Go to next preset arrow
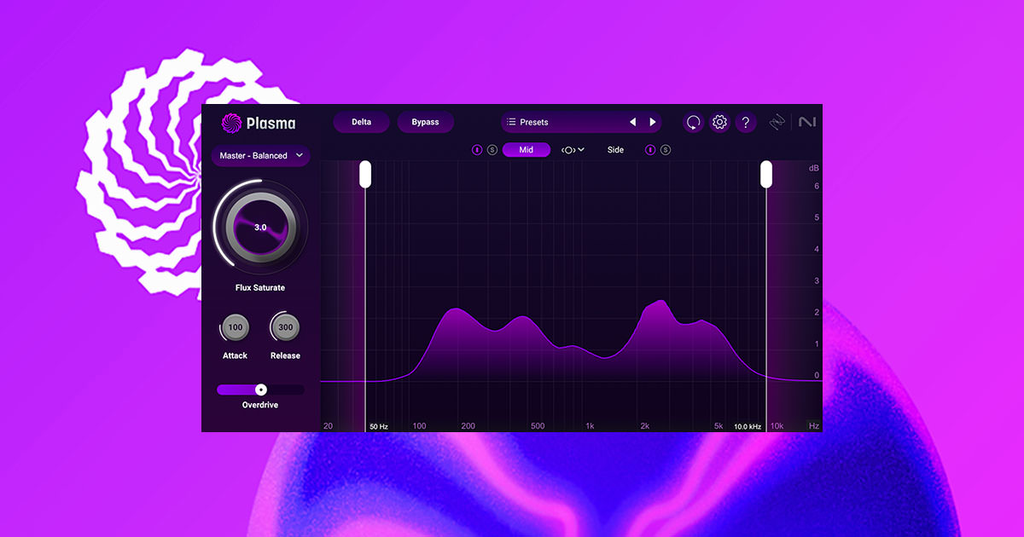 click(x=653, y=122)
